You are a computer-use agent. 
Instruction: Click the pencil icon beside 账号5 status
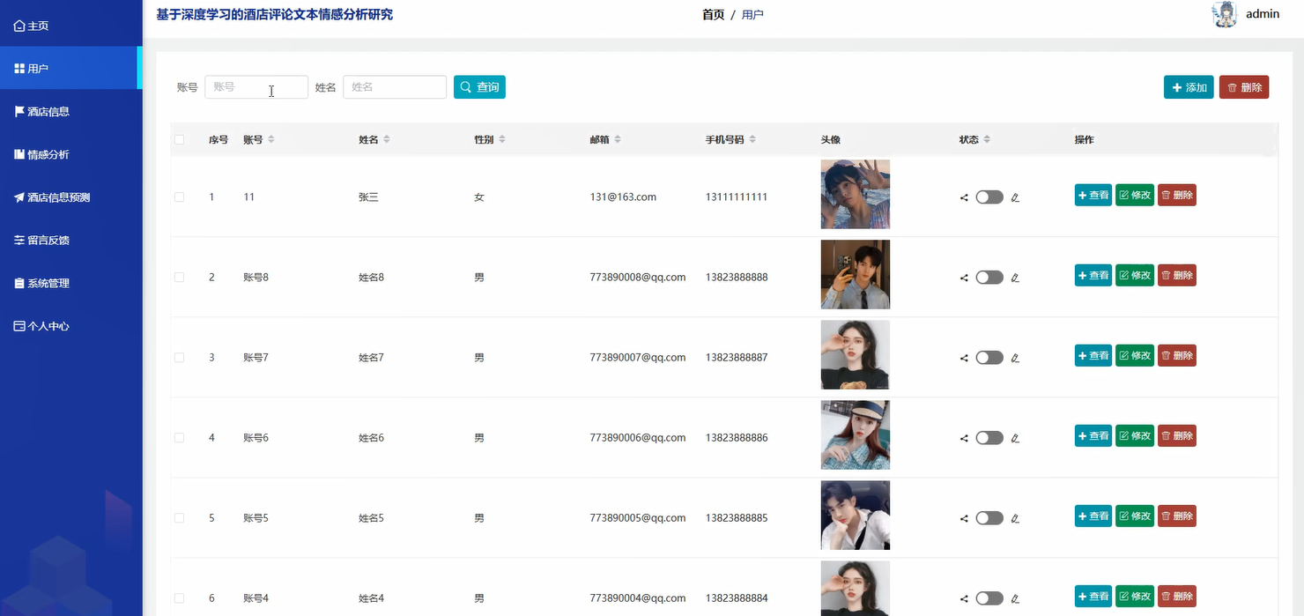[x=1015, y=518]
